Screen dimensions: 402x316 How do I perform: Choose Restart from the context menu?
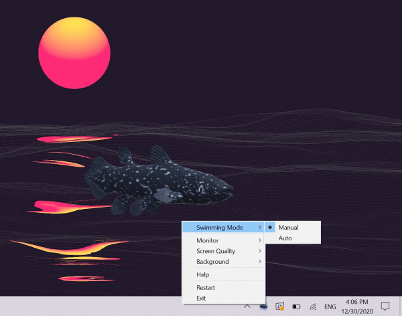pos(223,288)
